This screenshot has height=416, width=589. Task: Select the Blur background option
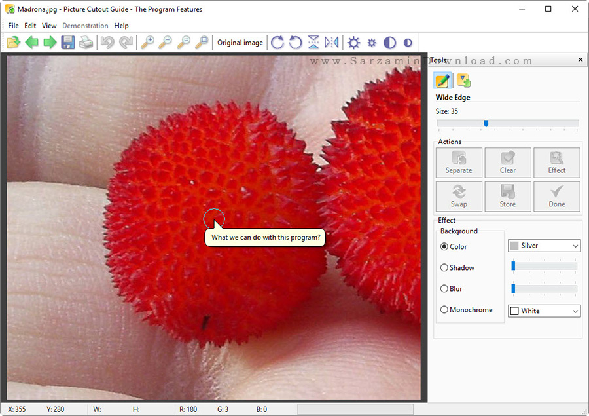click(451, 288)
